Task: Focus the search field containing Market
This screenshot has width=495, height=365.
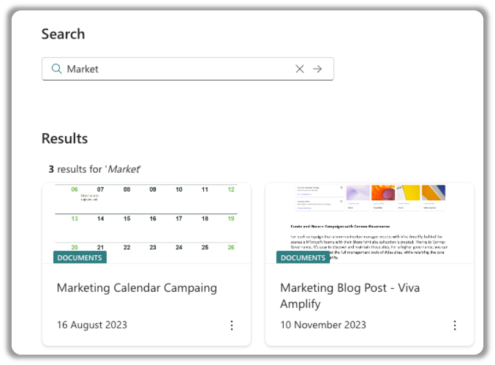Action: tap(187, 69)
